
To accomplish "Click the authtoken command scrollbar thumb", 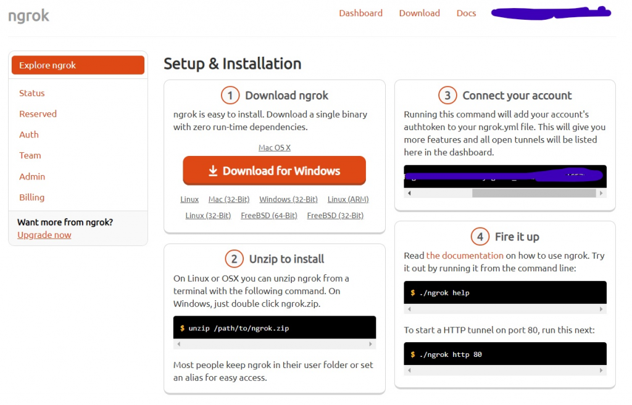I will pyautogui.click(x=534, y=193).
